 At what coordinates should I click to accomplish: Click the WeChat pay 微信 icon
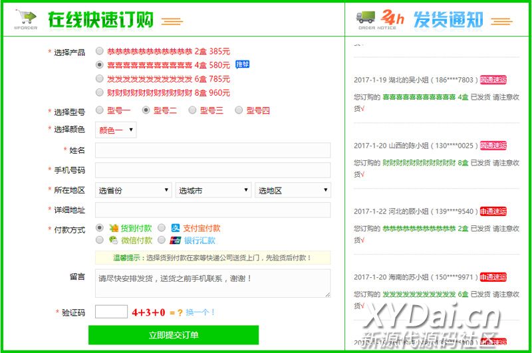(x=113, y=240)
